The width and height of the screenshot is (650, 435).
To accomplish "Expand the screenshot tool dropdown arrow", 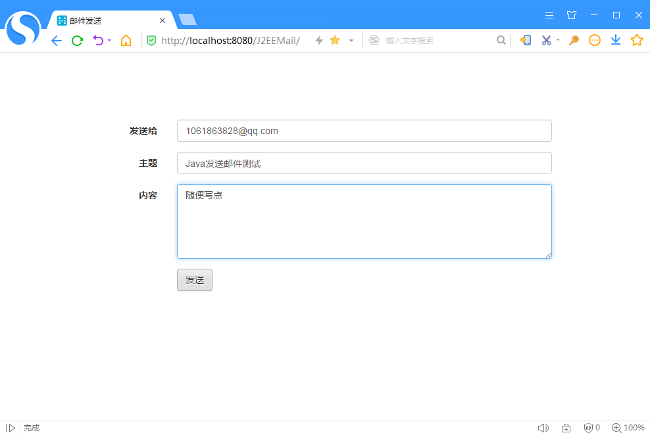I will (557, 40).
